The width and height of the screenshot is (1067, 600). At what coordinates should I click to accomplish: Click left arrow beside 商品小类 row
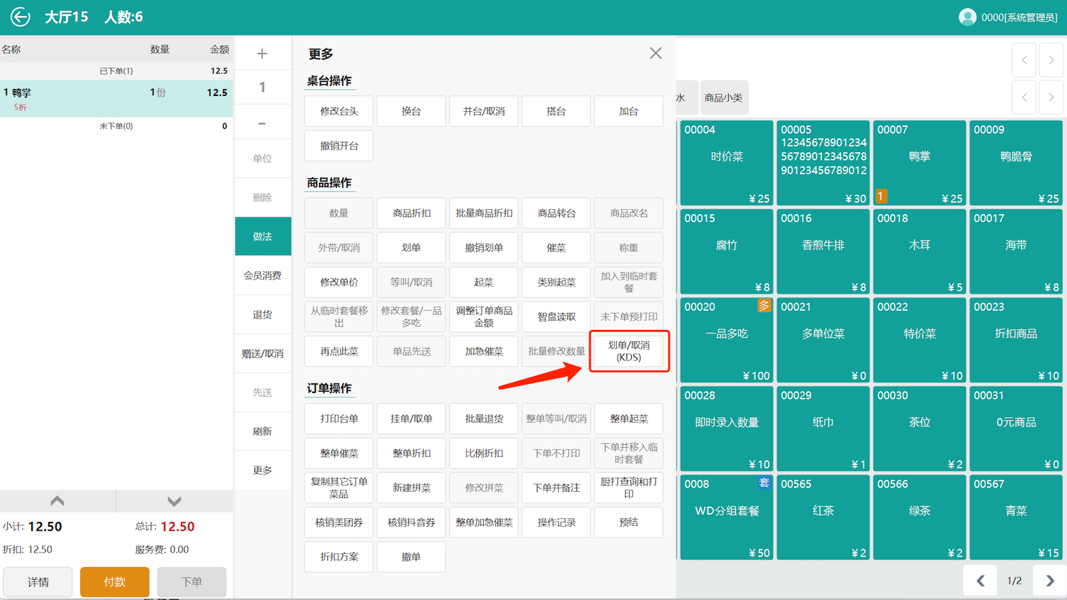1024,97
